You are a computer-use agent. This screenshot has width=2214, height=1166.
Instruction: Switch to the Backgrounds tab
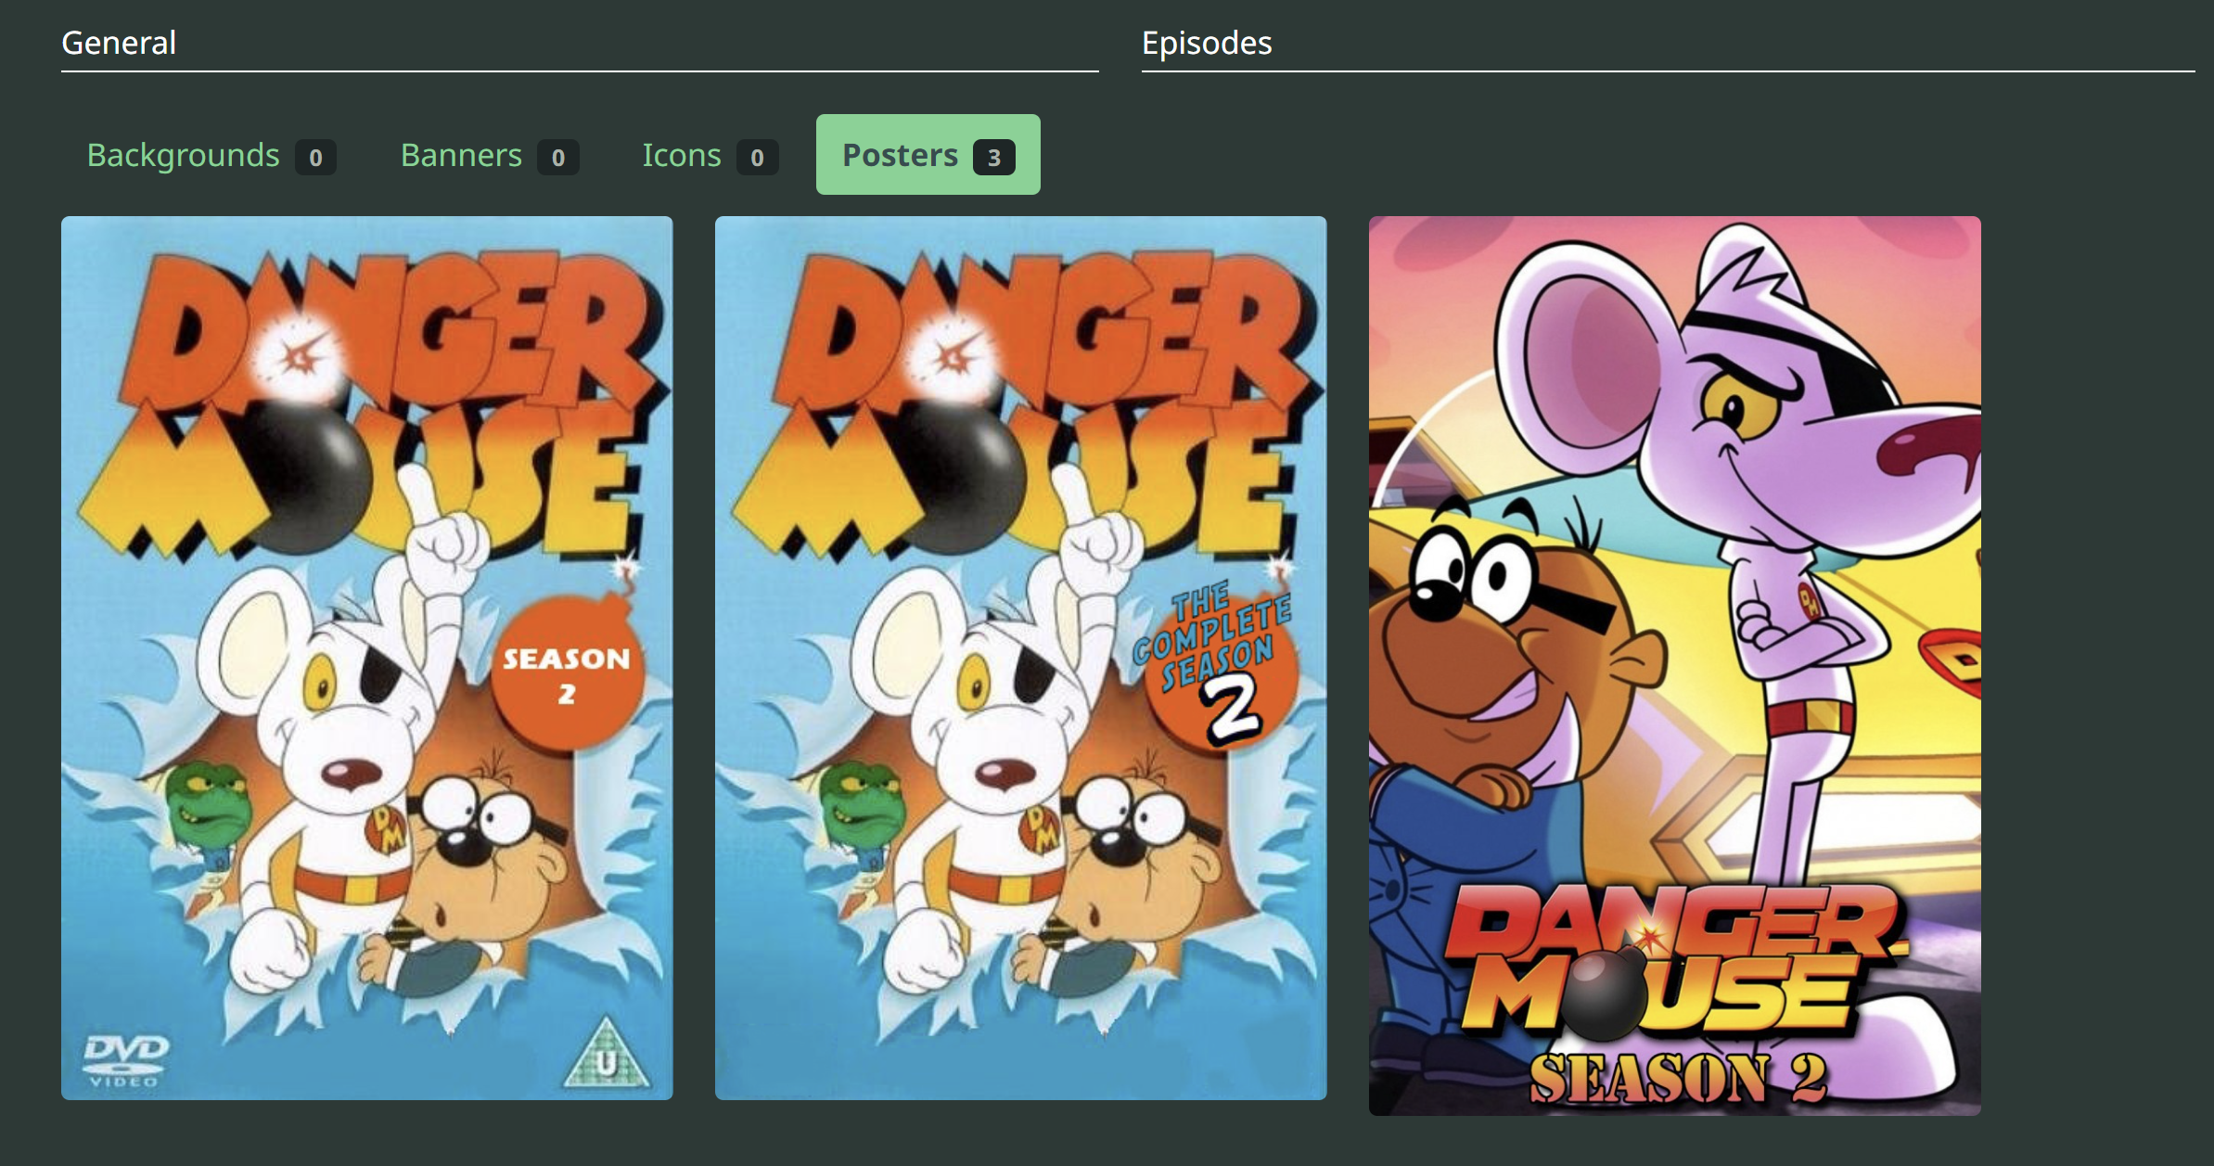pos(183,155)
